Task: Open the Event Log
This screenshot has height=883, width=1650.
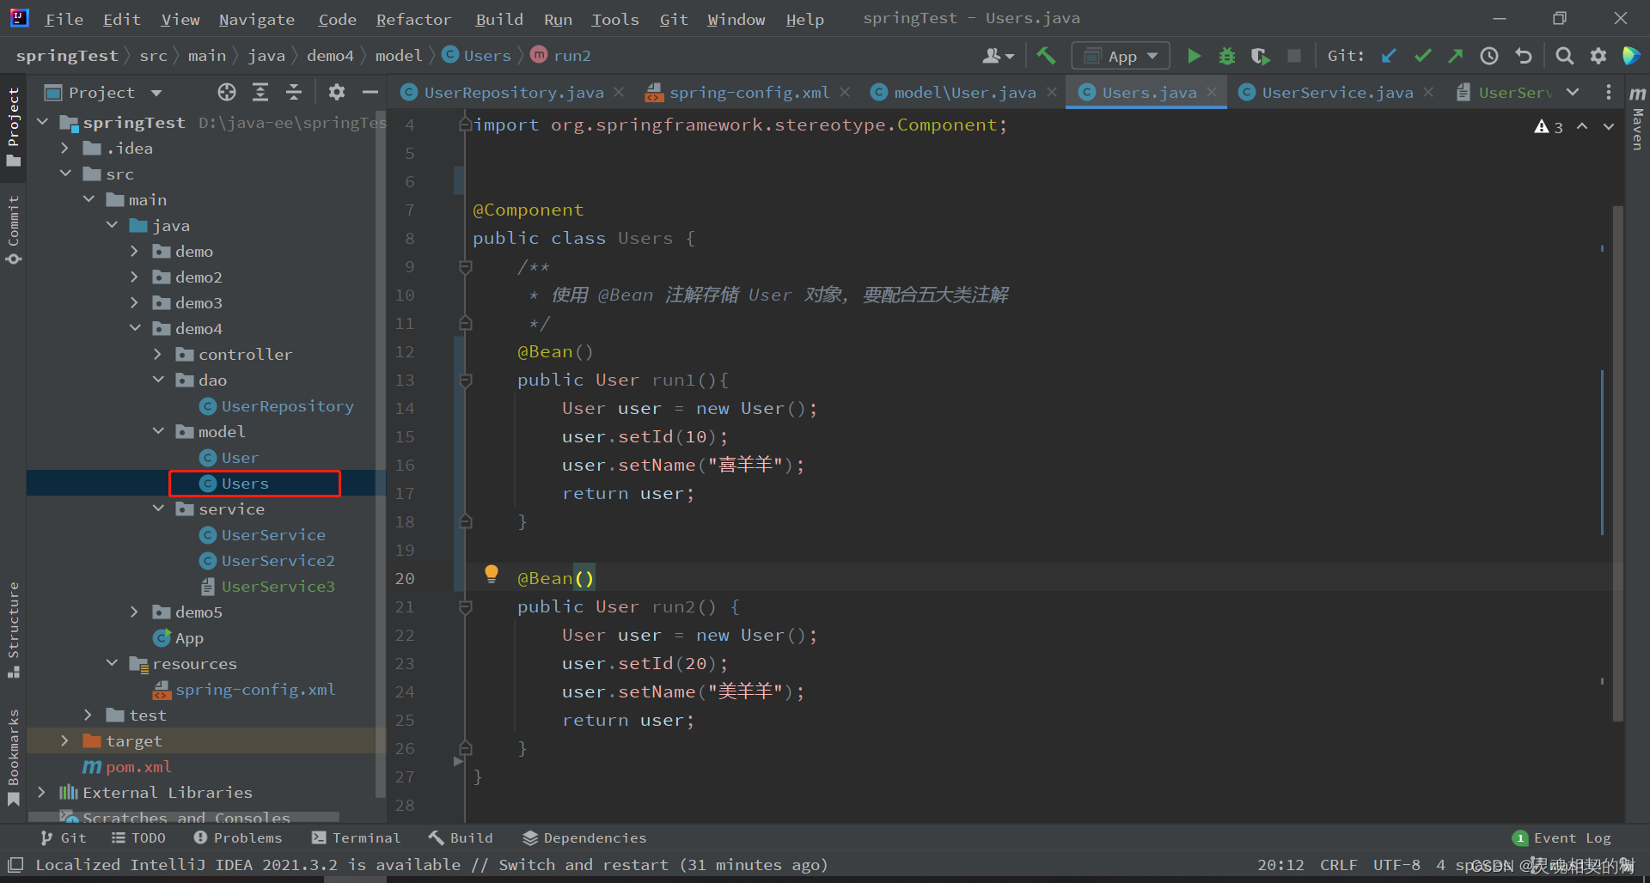Action: coord(1561,837)
